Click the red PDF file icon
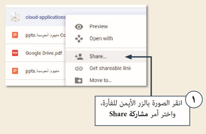 click(15, 53)
